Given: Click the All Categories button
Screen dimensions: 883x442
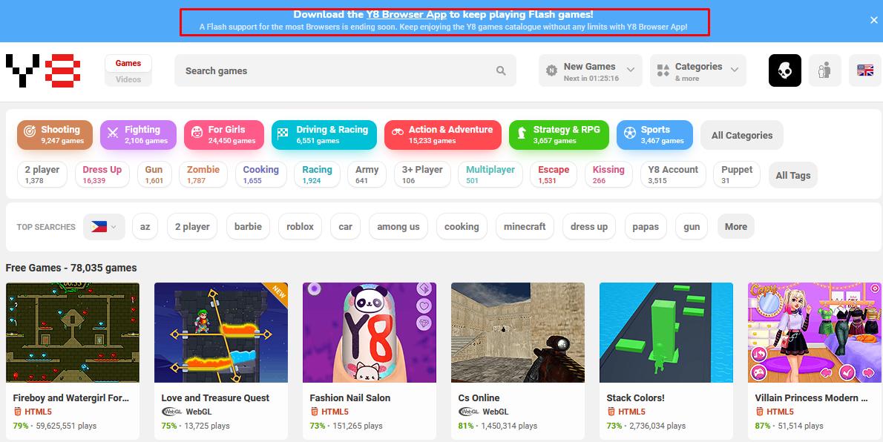Looking at the screenshot, I should 741,135.
